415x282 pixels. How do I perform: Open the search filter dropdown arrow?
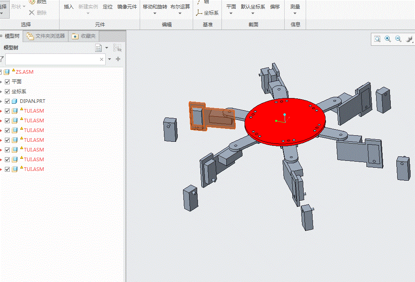[x=110, y=59]
